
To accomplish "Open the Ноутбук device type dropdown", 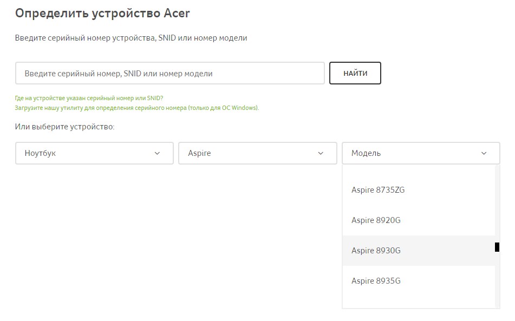I will click(94, 153).
